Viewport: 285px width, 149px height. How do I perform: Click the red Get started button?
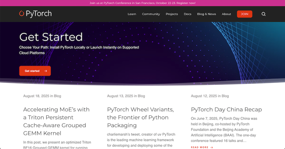click(x=35, y=71)
